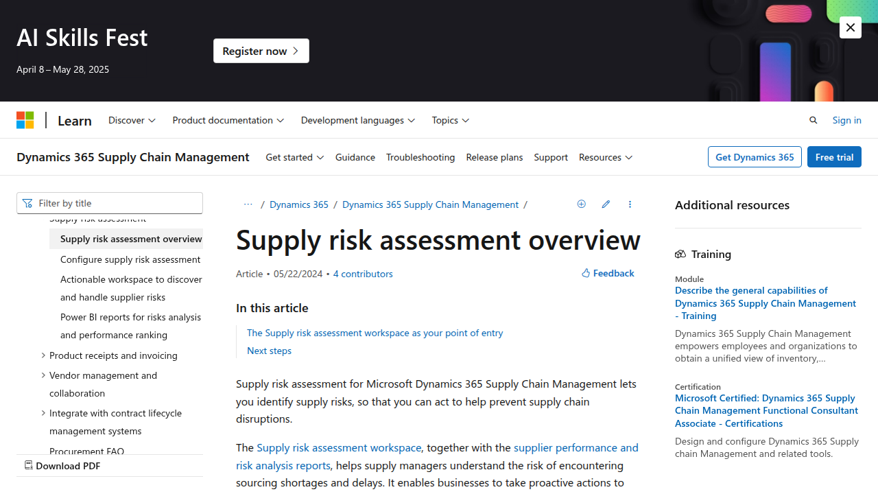The image size is (878, 494).
Task: Open Actionable workspace to discover supplier risks
Action: click(x=131, y=288)
